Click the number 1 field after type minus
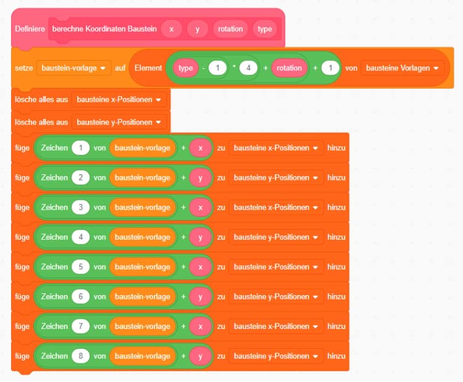 point(218,68)
